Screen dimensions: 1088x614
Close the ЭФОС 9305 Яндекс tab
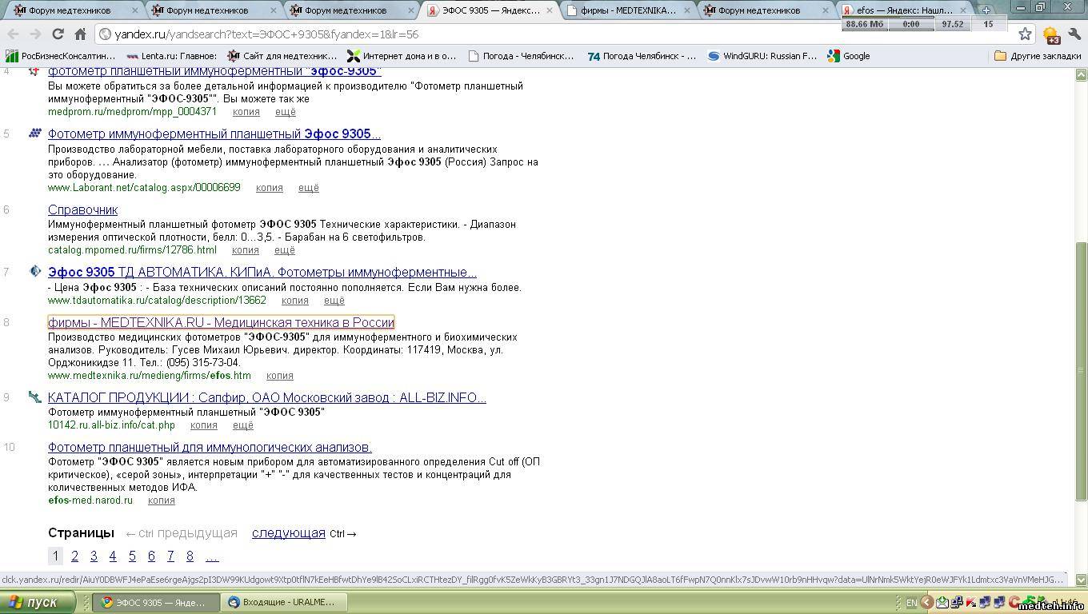549,10
